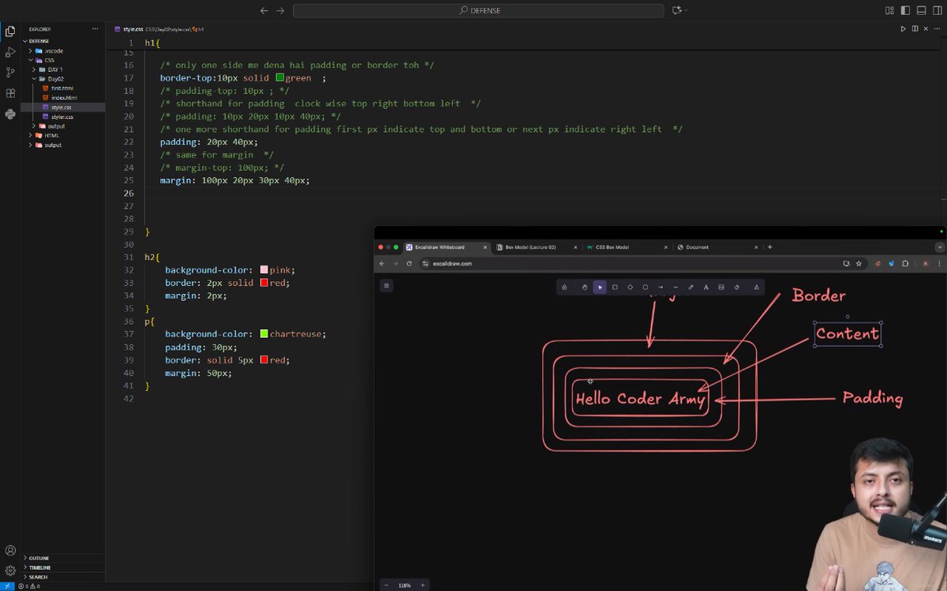Bookmark the Excalidraw page with the star
Image resolution: width=947 pixels, height=591 pixels.
coord(859,263)
